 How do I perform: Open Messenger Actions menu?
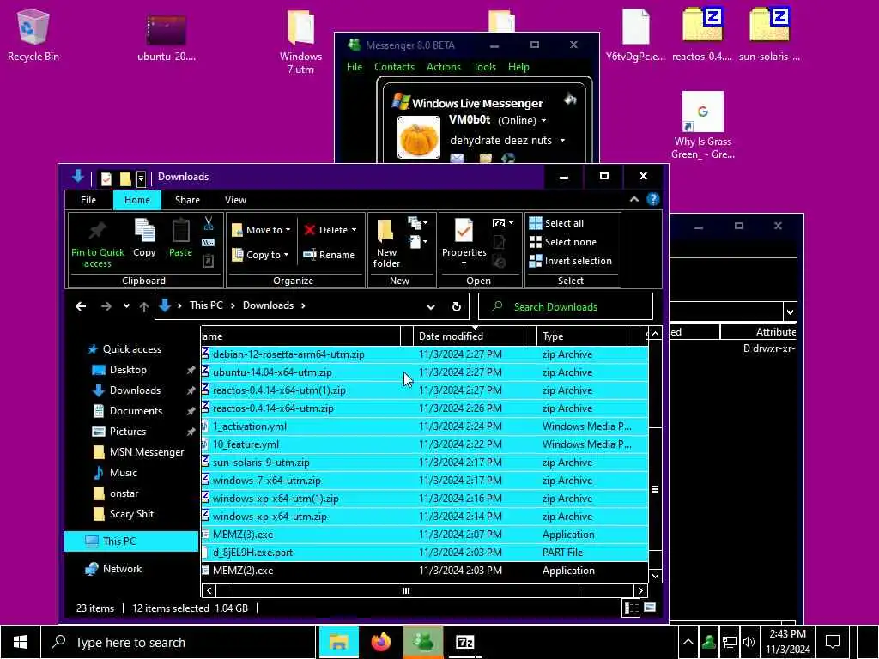[444, 67]
